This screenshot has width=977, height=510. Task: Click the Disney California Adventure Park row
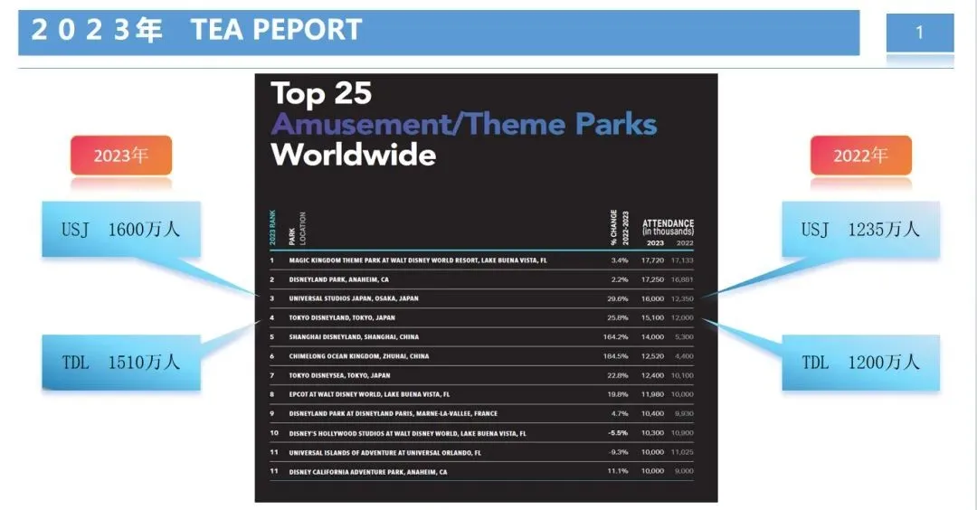[367, 472]
